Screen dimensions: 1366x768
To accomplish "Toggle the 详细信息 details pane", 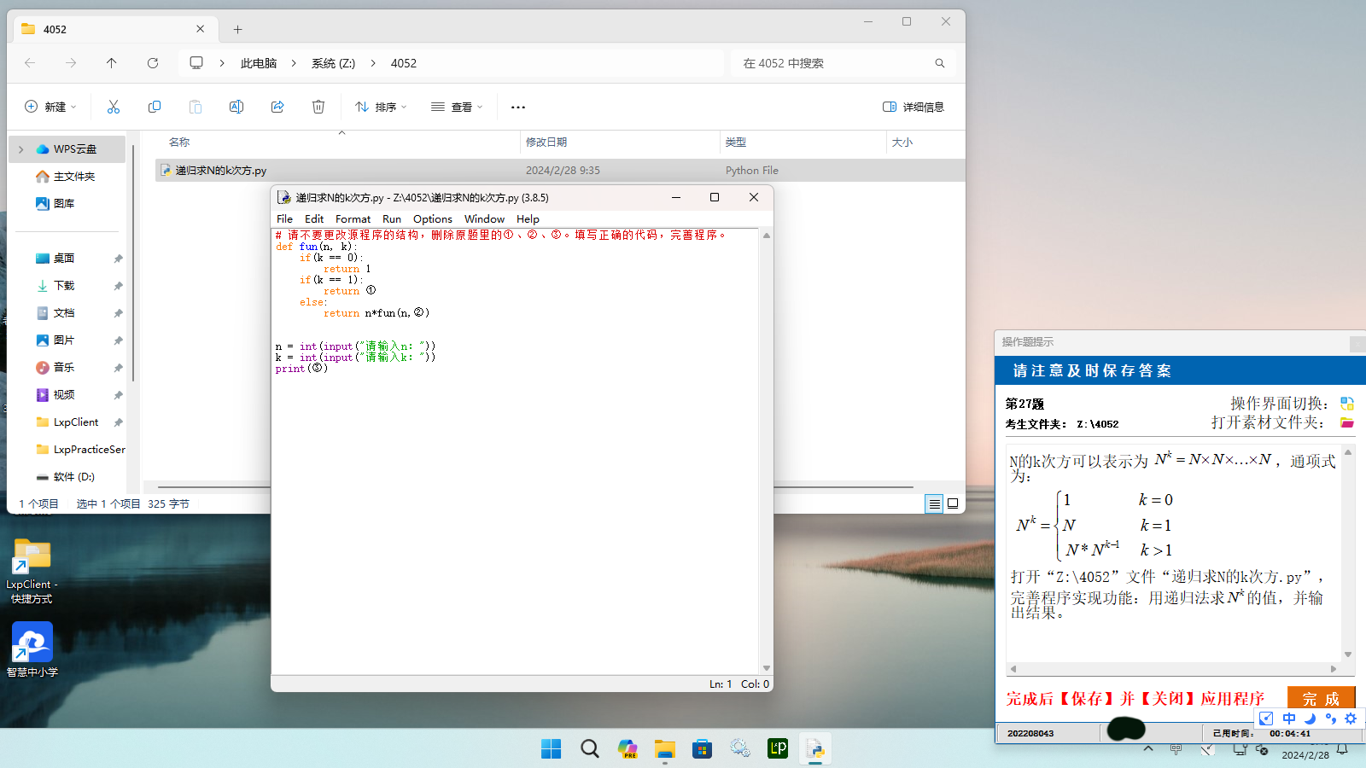I will tap(914, 107).
